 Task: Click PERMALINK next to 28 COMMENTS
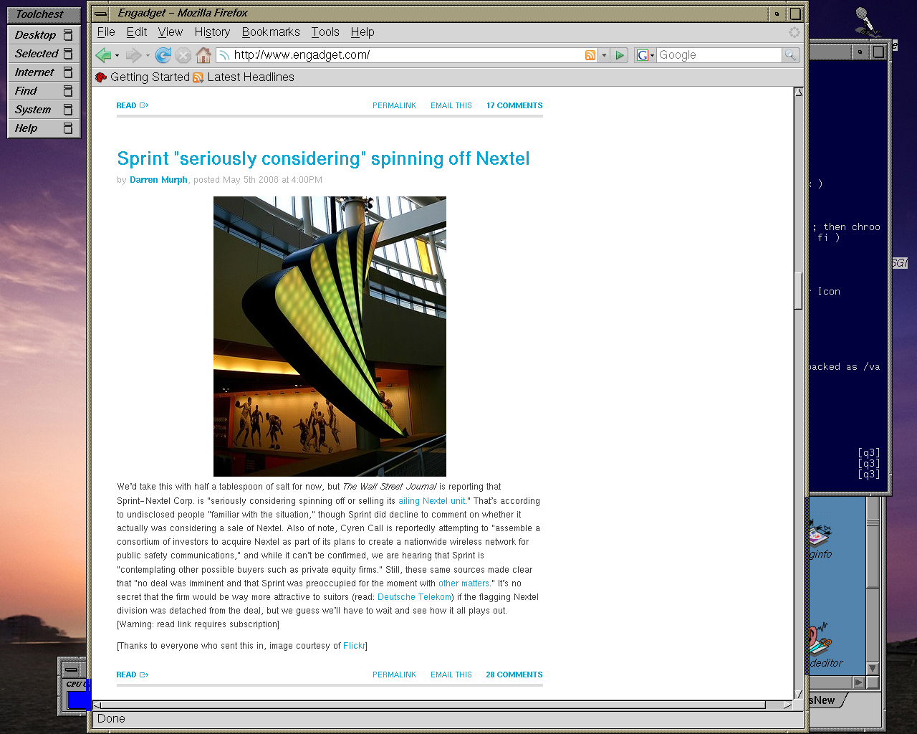[x=394, y=675]
